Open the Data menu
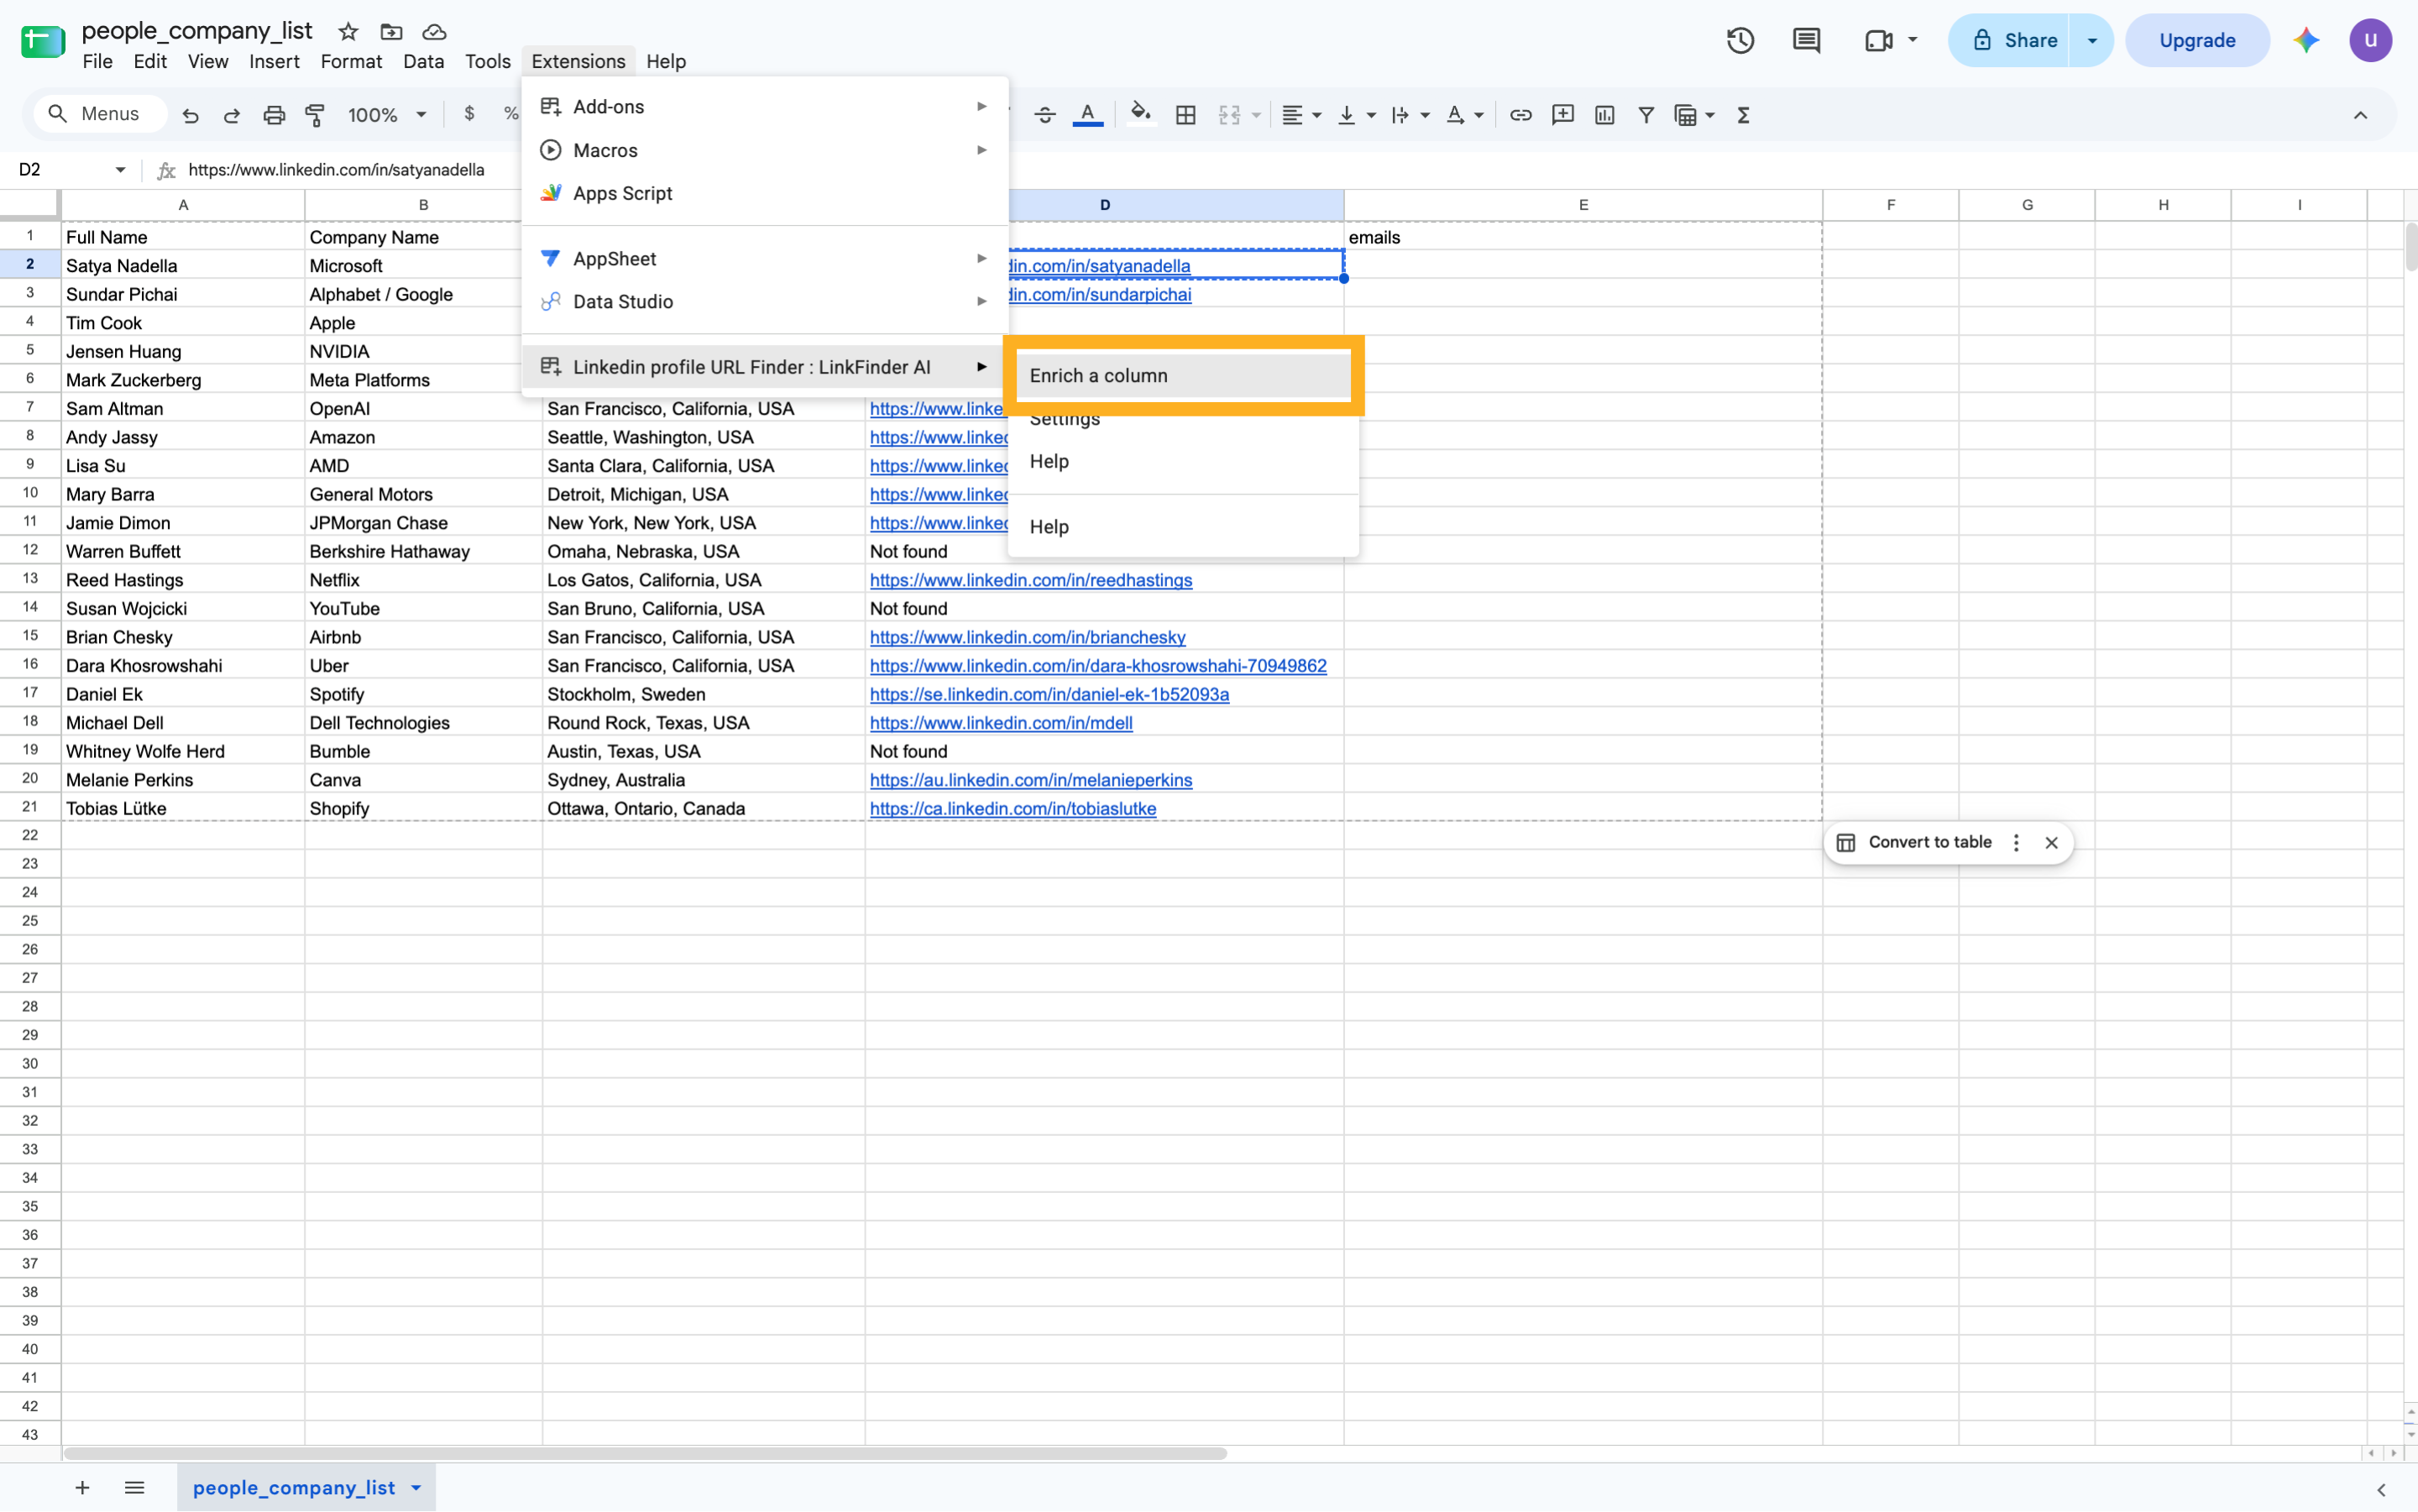The image size is (2418, 1512). click(423, 61)
